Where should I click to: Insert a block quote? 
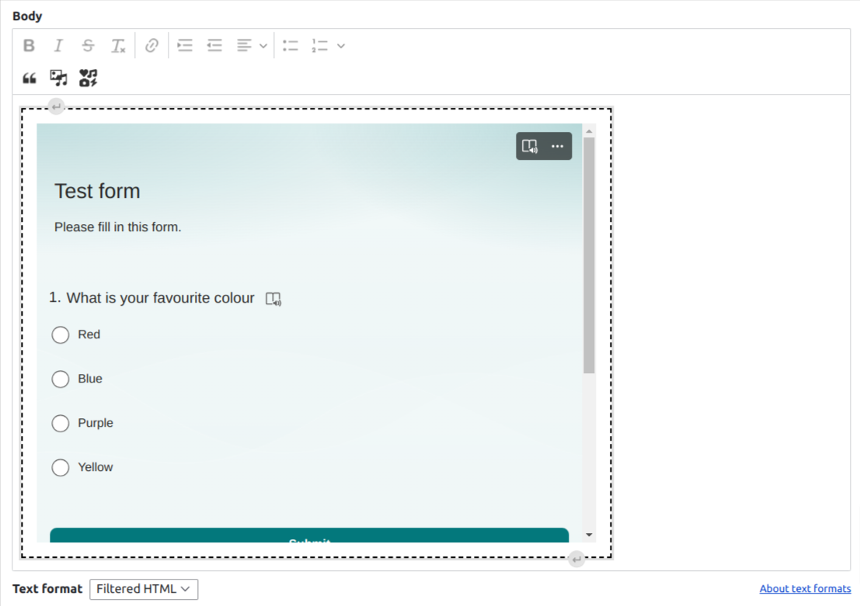[x=29, y=78]
